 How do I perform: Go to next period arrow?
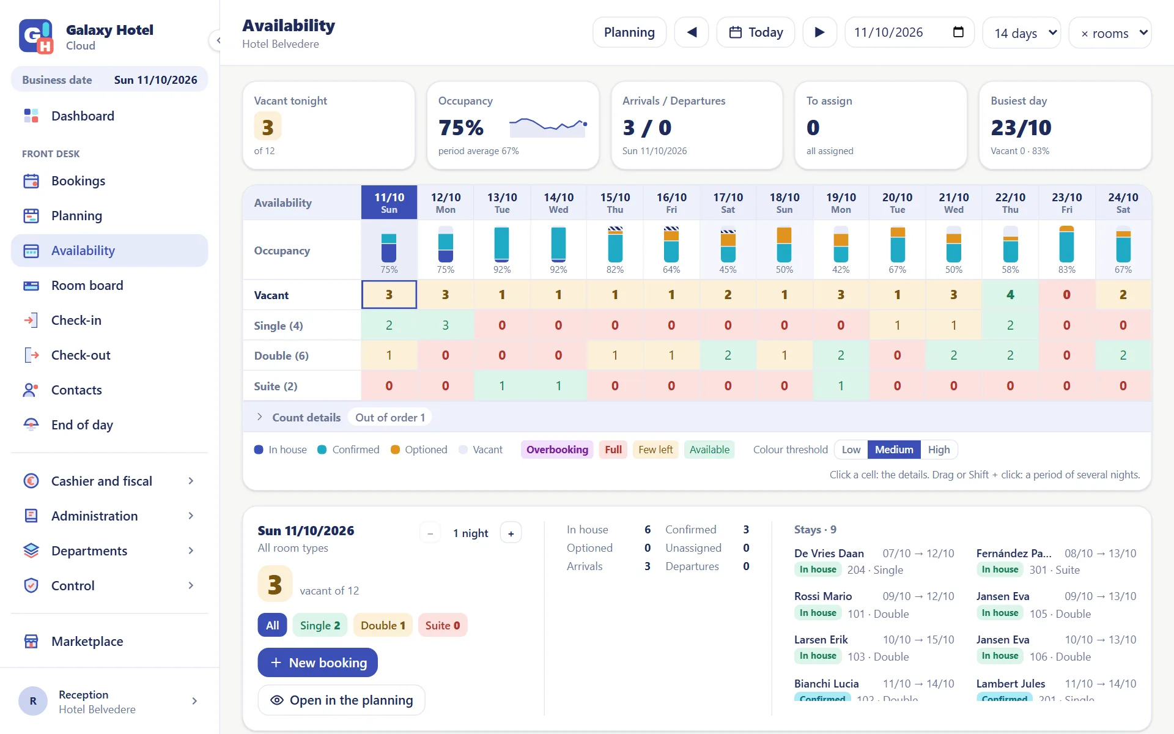tap(820, 32)
